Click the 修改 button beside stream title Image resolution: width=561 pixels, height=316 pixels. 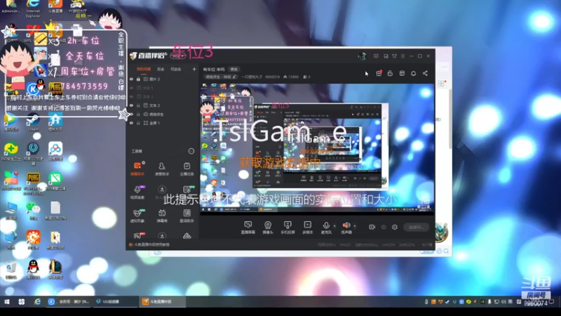tap(234, 69)
